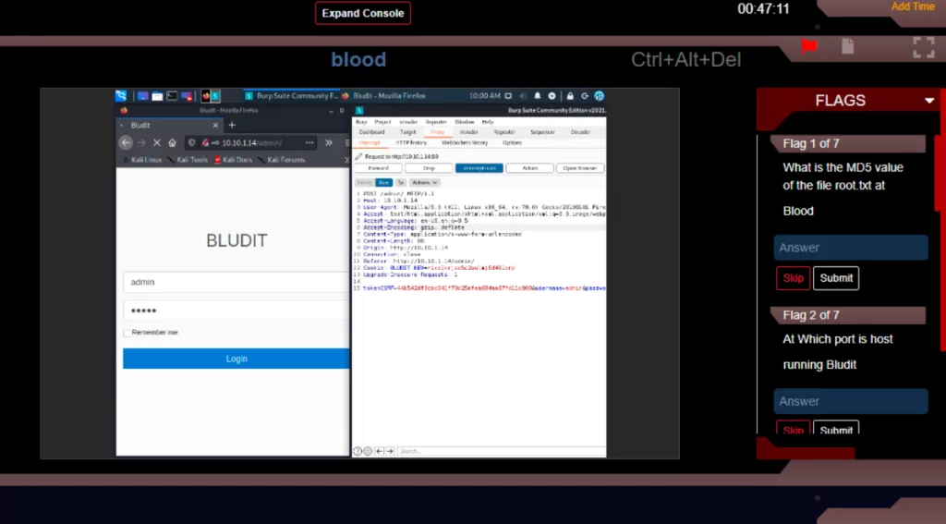This screenshot has height=524, width=946.
Task: Switch to Burp Suite taskbar window button
Action: (x=291, y=96)
